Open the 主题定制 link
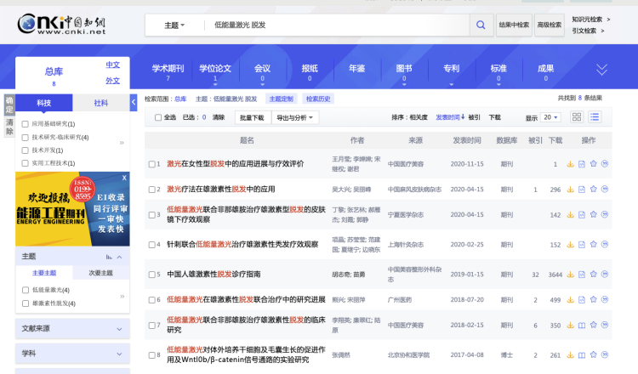Screen dimensions: 638x374 282,99
